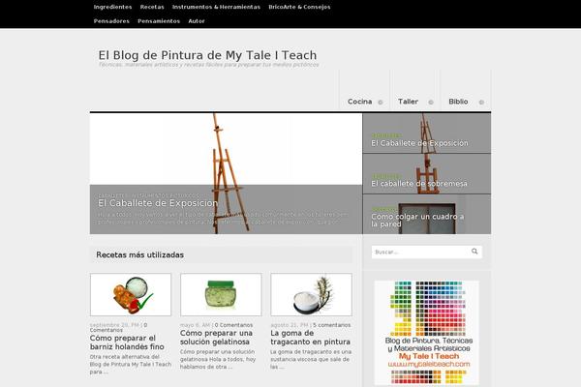Switch to the Biblio tab
This screenshot has height=387, width=581.
click(458, 102)
